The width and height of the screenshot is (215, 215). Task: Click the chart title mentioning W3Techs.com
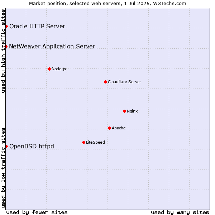tap(107, 4)
